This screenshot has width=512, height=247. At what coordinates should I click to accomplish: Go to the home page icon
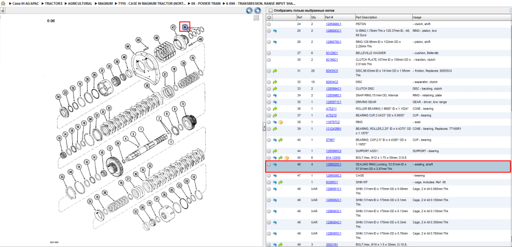pos(3,4)
